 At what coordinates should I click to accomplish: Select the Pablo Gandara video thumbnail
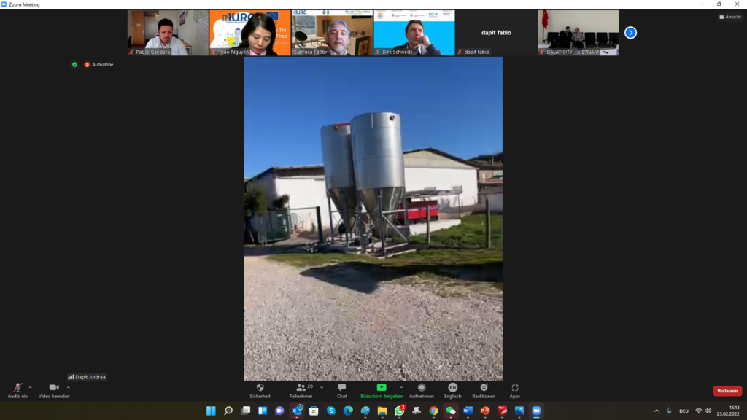168,33
